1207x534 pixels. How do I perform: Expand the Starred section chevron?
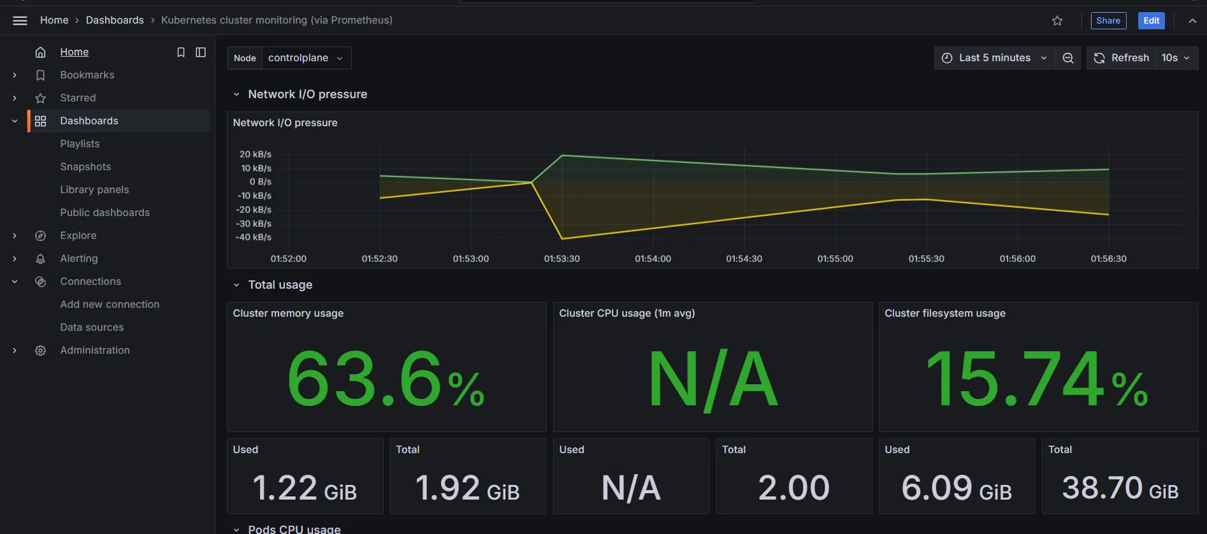click(15, 98)
